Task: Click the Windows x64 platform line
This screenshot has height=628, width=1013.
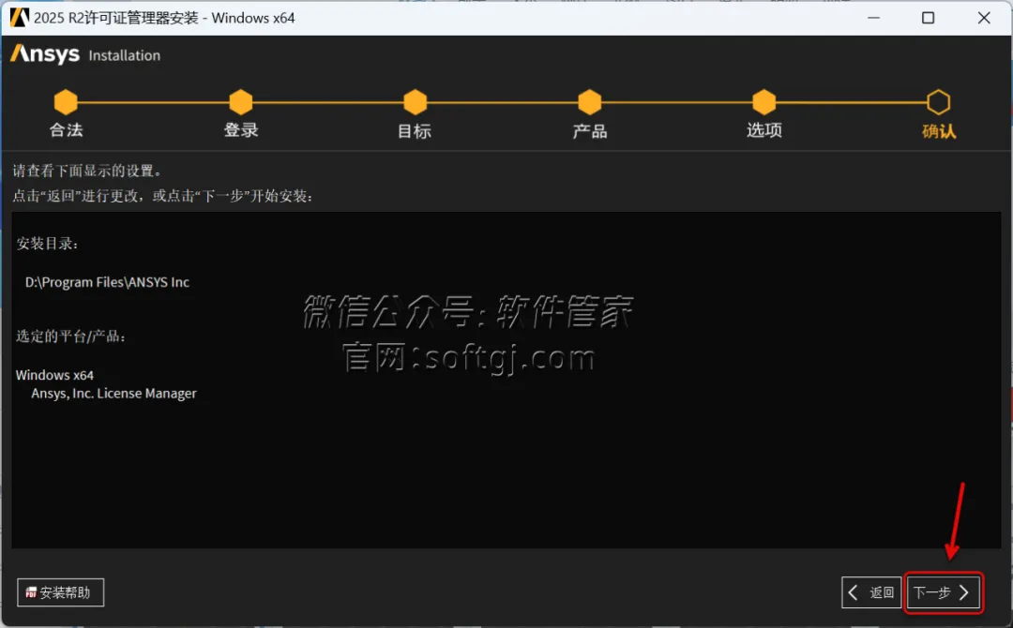Action: coord(55,375)
